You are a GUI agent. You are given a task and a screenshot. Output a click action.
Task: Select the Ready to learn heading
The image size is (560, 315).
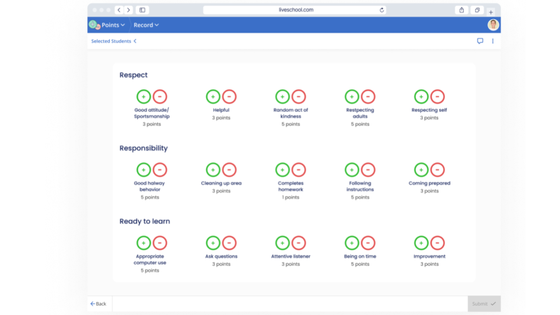[x=145, y=222]
